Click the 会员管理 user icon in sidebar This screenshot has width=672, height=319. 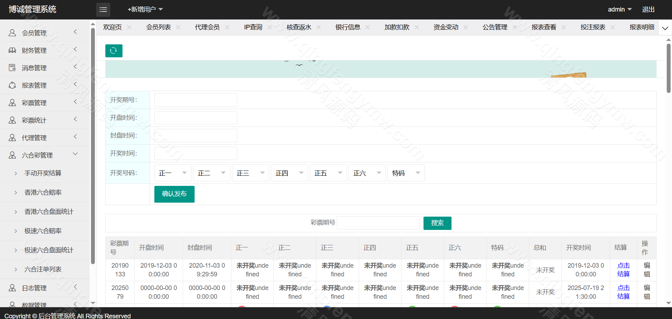12,33
